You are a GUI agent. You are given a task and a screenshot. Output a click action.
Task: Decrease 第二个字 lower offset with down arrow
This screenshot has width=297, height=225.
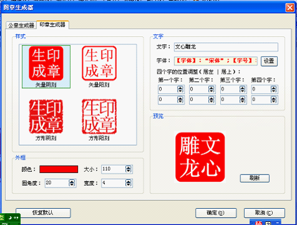click(212, 101)
